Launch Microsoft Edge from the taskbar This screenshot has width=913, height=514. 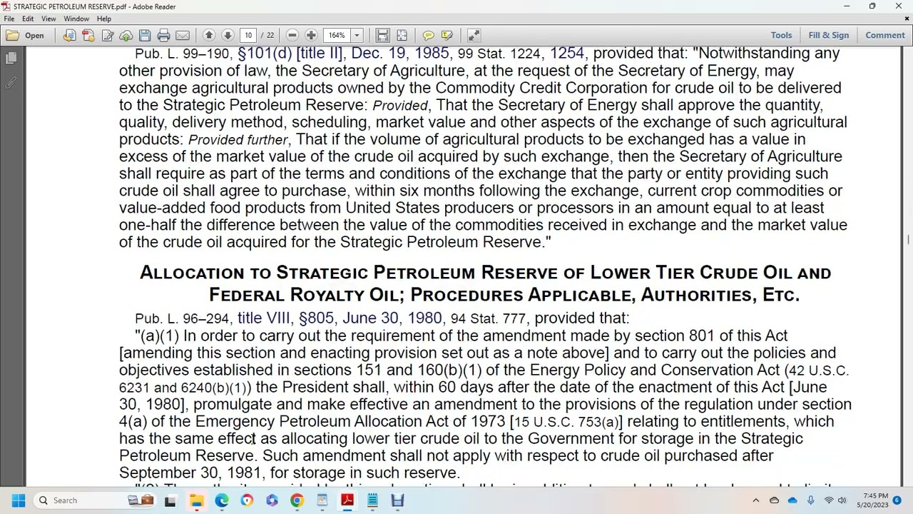click(x=222, y=500)
